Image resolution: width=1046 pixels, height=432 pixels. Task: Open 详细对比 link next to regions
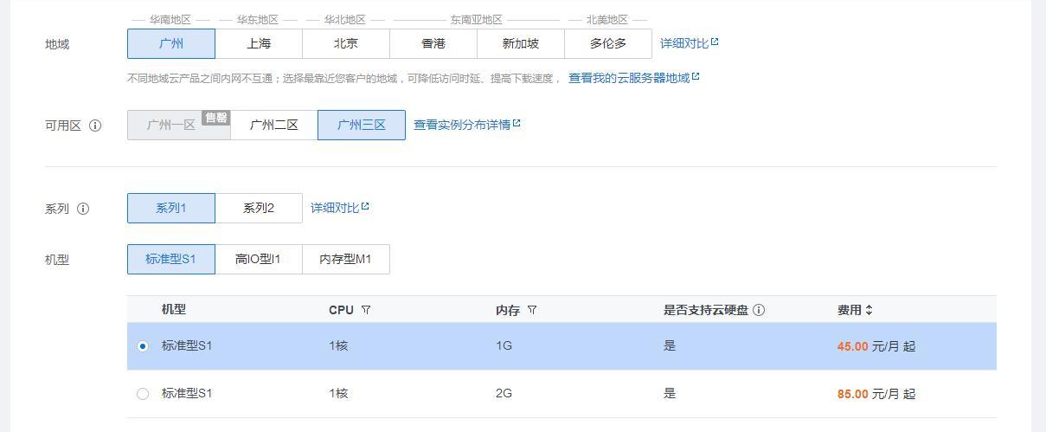(x=690, y=43)
